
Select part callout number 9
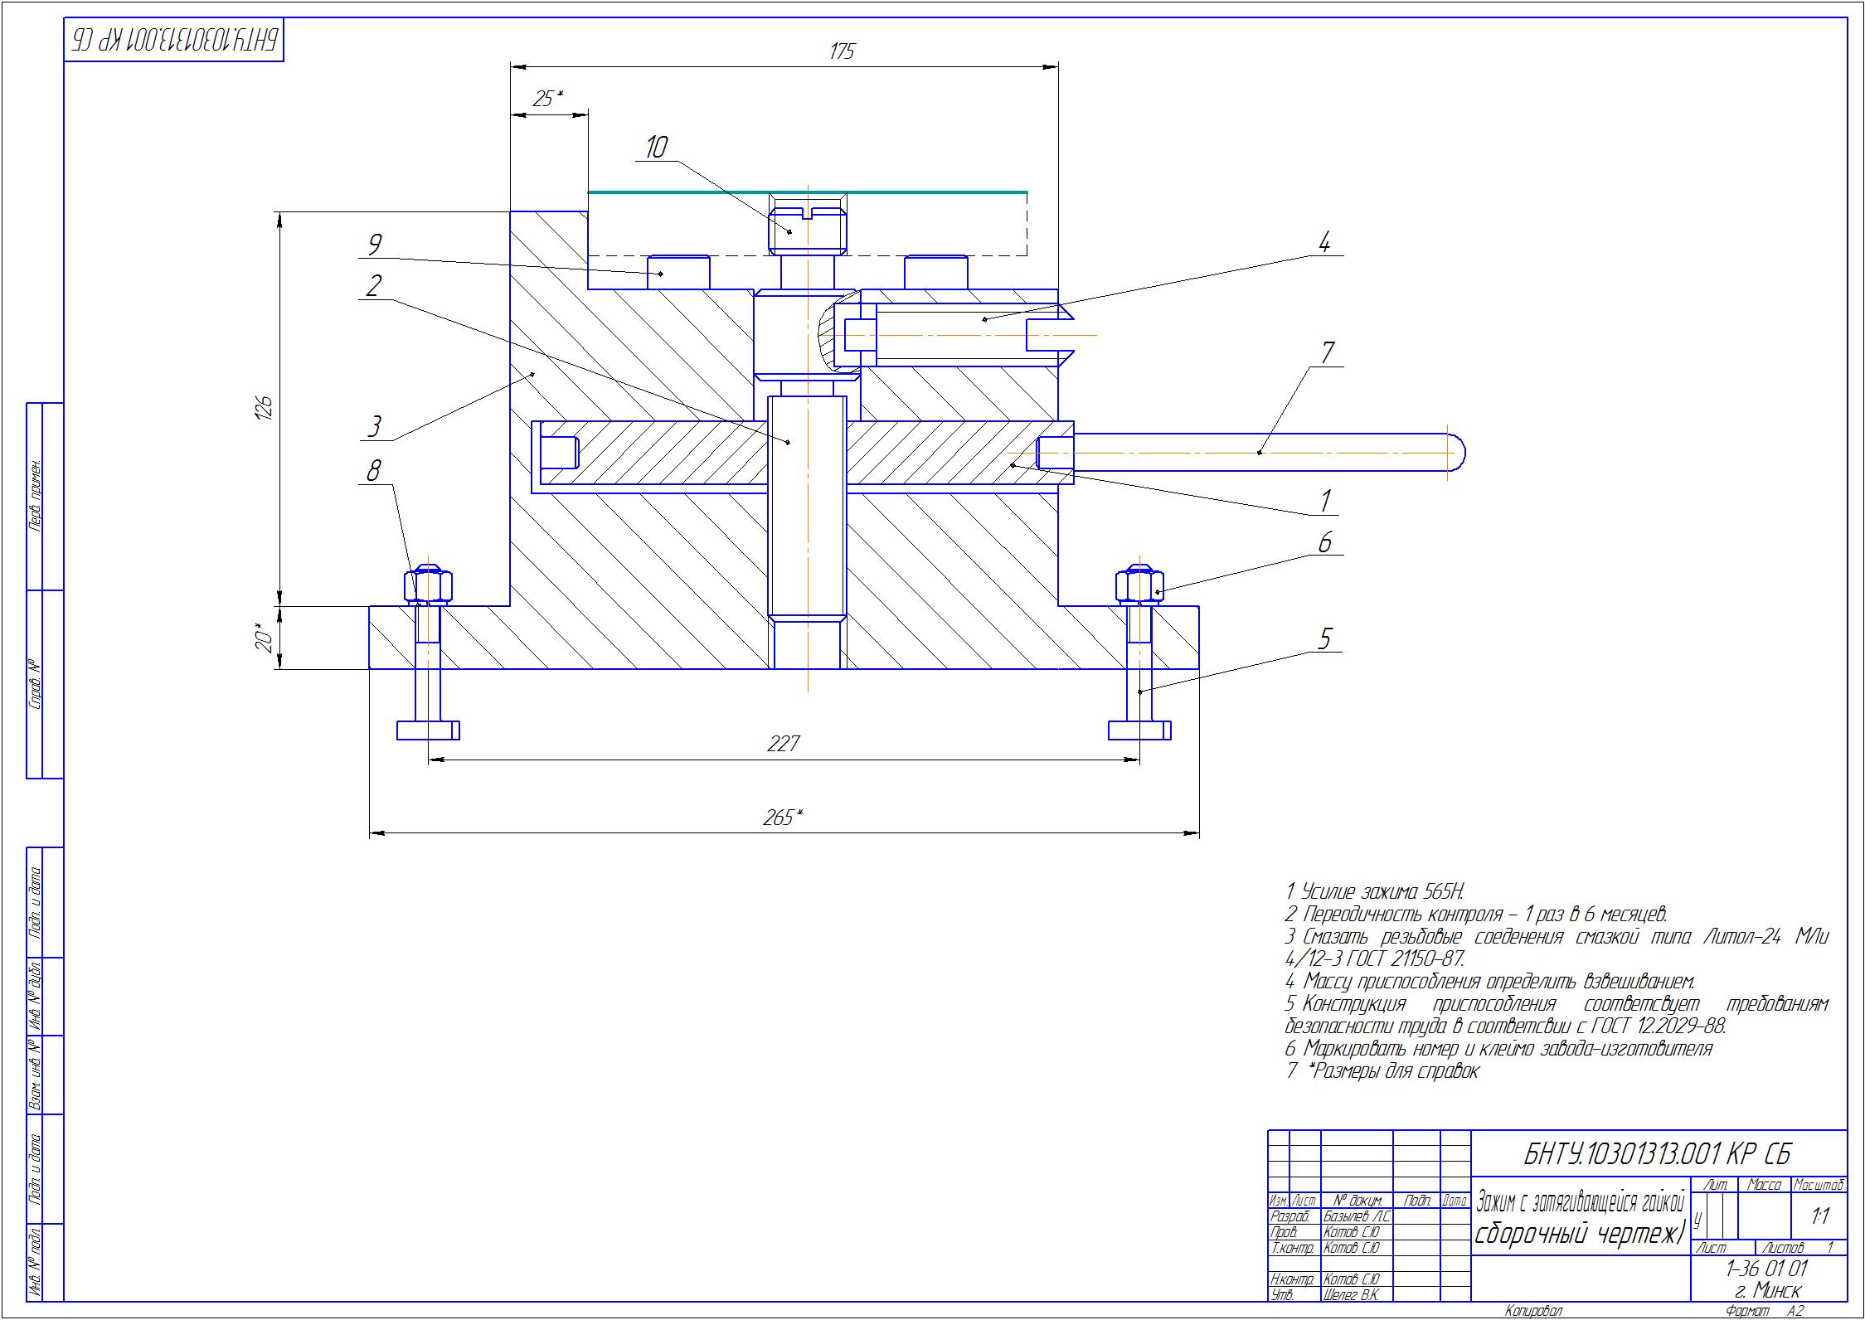click(x=374, y=245)
